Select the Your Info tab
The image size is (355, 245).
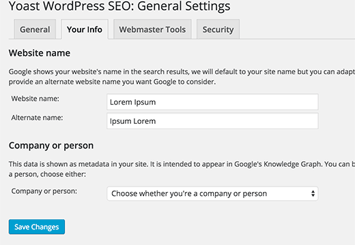pyautogui.click(x=85, y=29)
